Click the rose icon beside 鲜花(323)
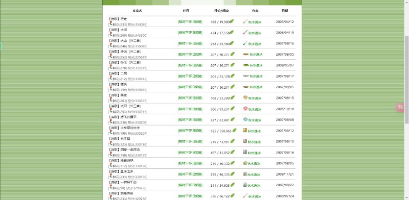Screen dimensions: 409x200 pos(111,143)
